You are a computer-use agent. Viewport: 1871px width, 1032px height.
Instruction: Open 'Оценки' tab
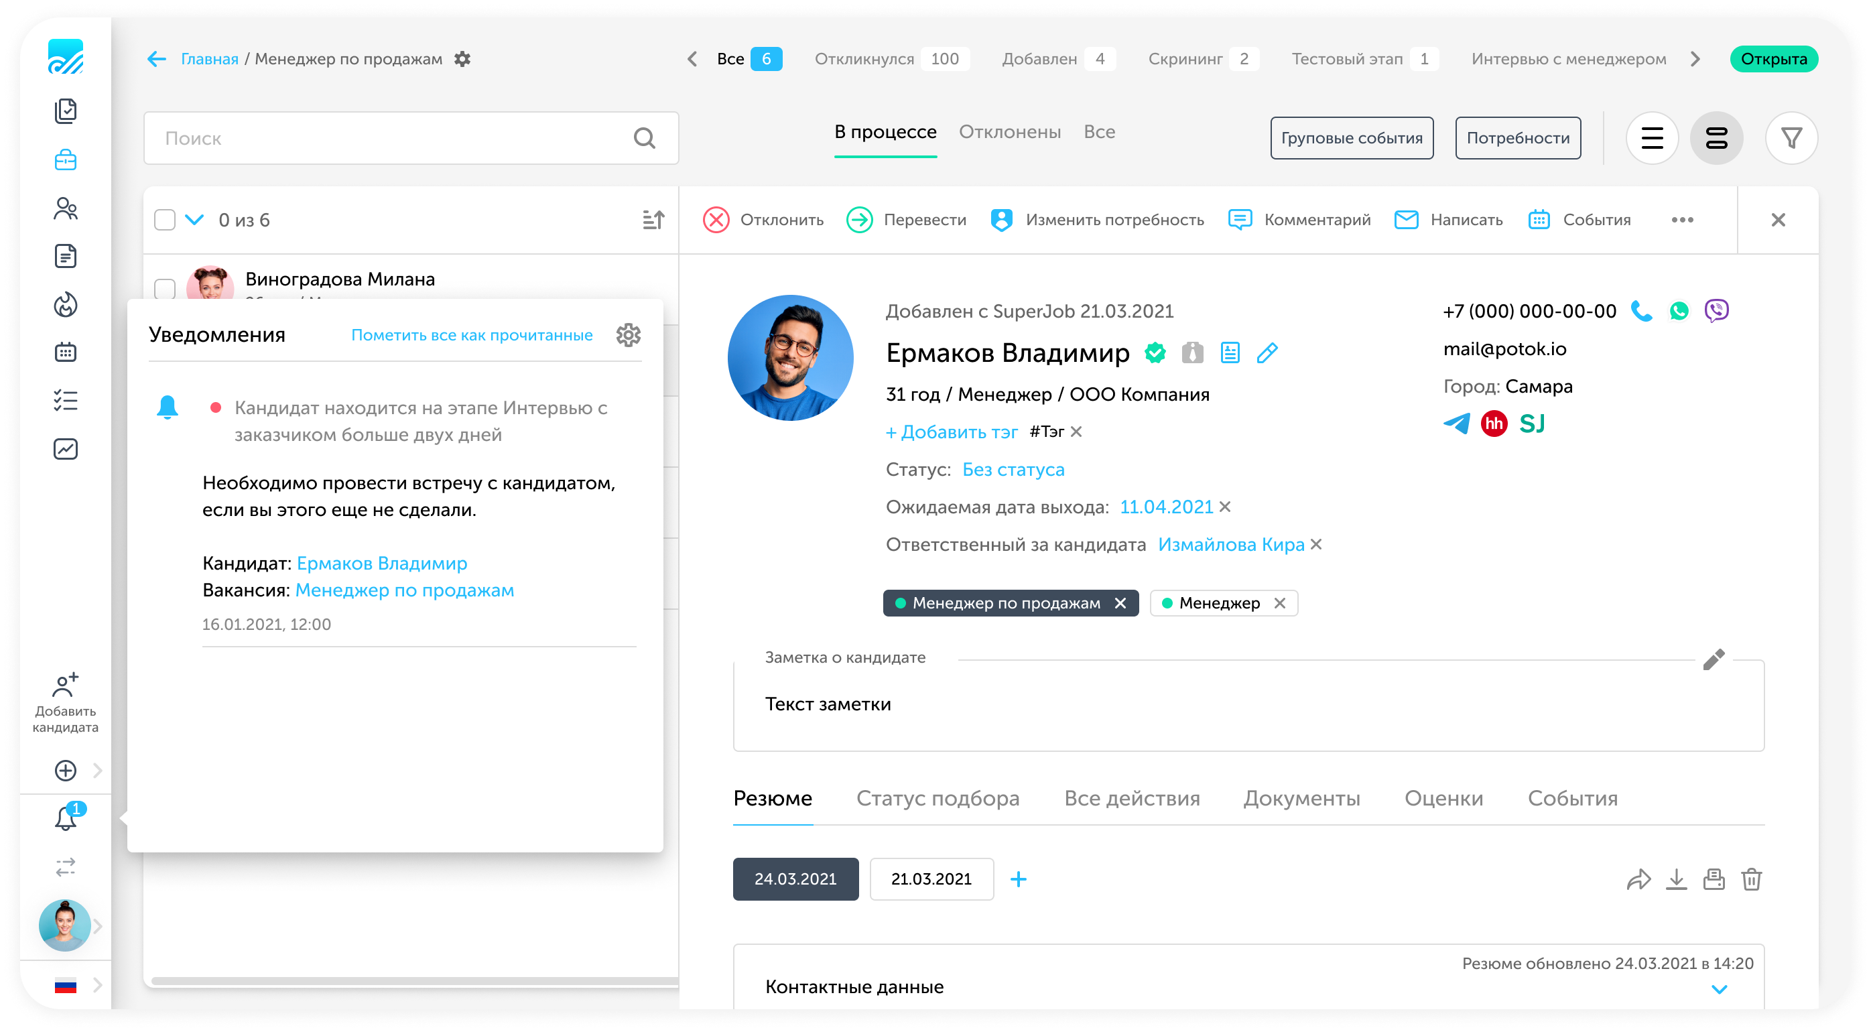point(1443,798)
